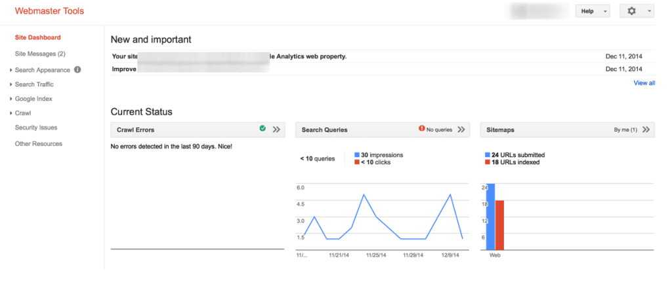This screenshot has height=282, width=672.
Task: Click the Webmaster Tools logo text
Action: pos(49,11)
